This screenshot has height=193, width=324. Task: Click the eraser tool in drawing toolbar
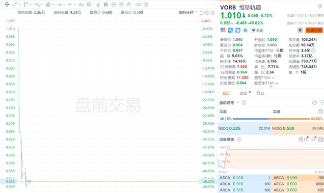[x=98, y=4]
